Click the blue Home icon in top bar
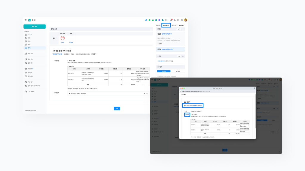This screenshot has width=305, height=171. point(146,20)
